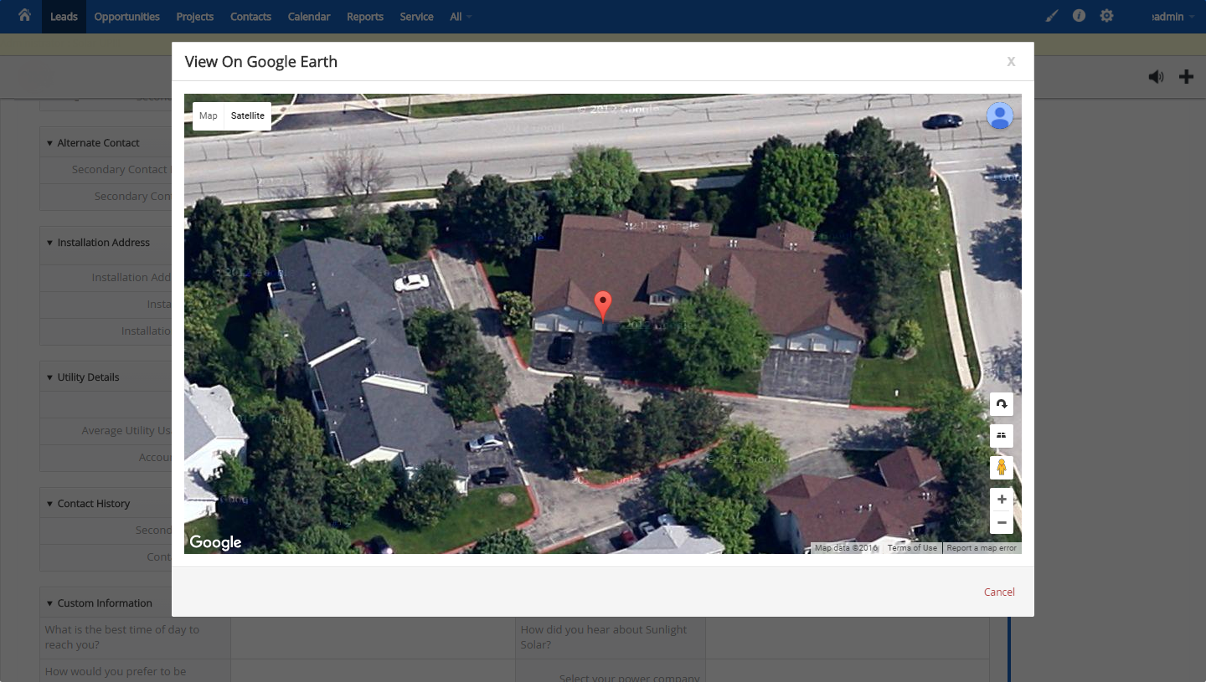Click the red location pin marker
The width and height of the screenshot is (1206, 682).
[x=602, y=306]
